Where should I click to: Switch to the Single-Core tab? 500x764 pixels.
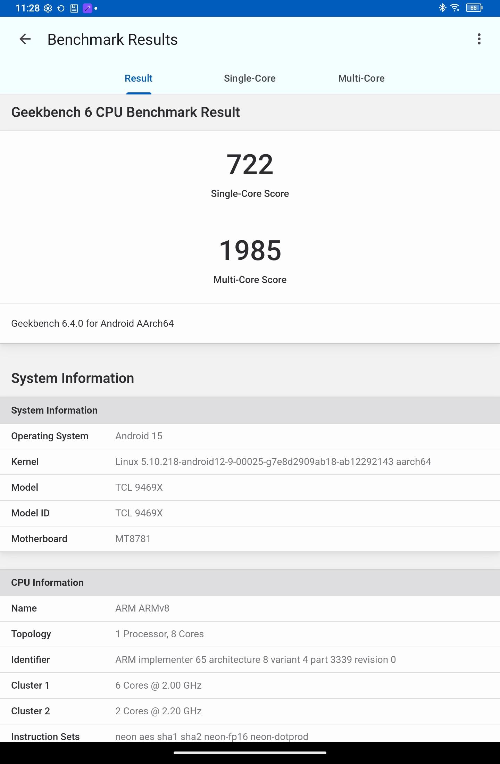pyautogui.click(x=250, y=78)
